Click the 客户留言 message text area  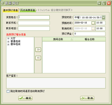click(56, 83)
